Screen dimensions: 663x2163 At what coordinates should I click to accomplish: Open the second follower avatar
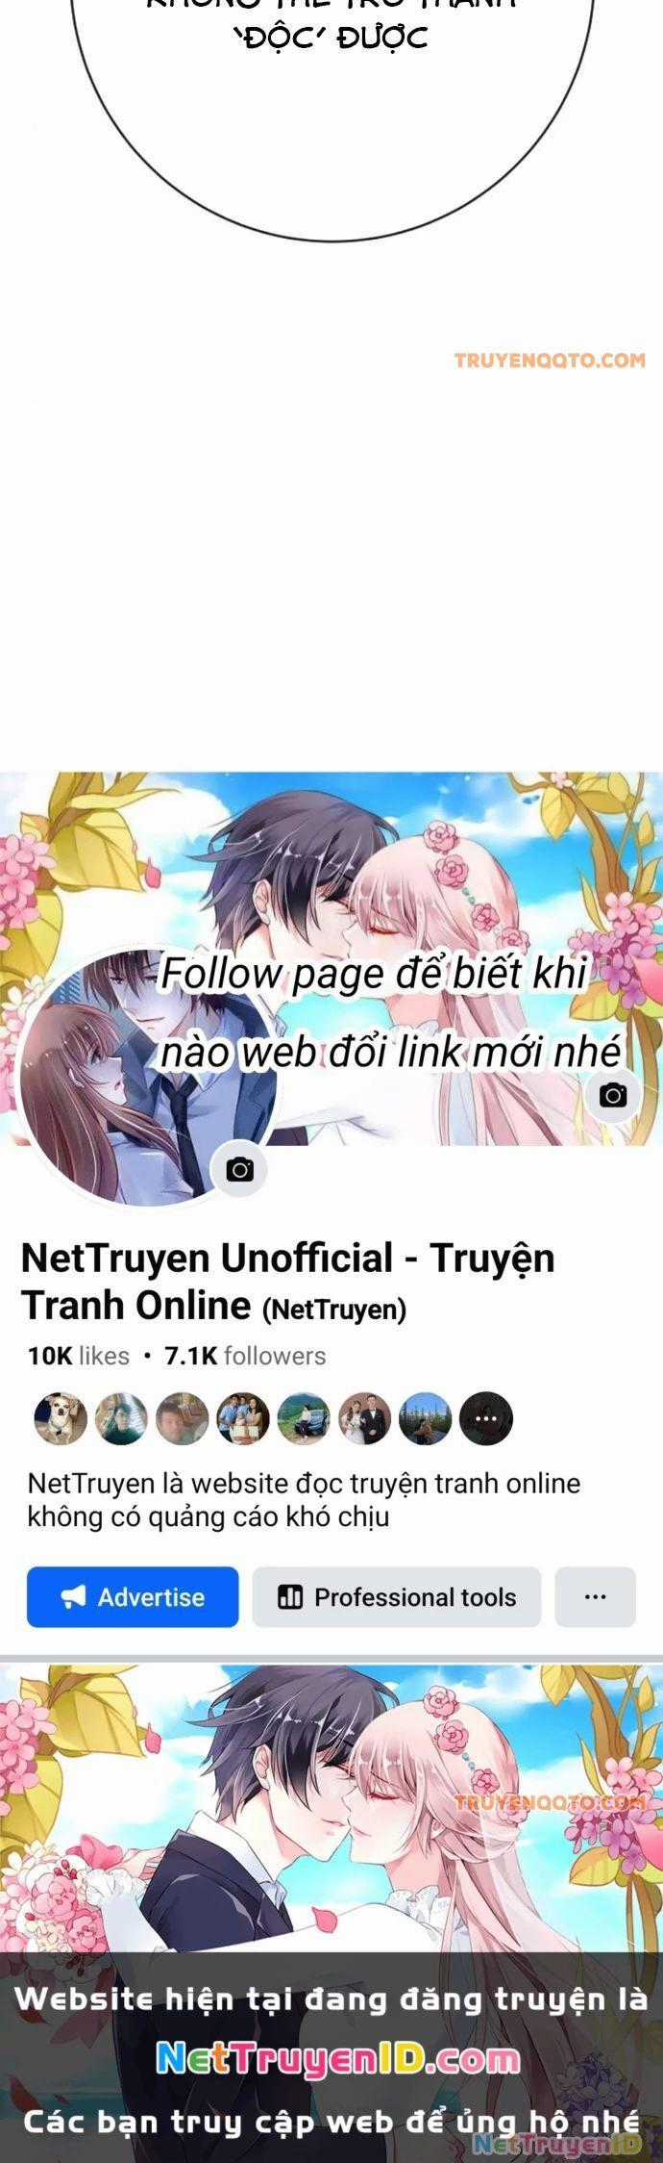pos(121,1418)
